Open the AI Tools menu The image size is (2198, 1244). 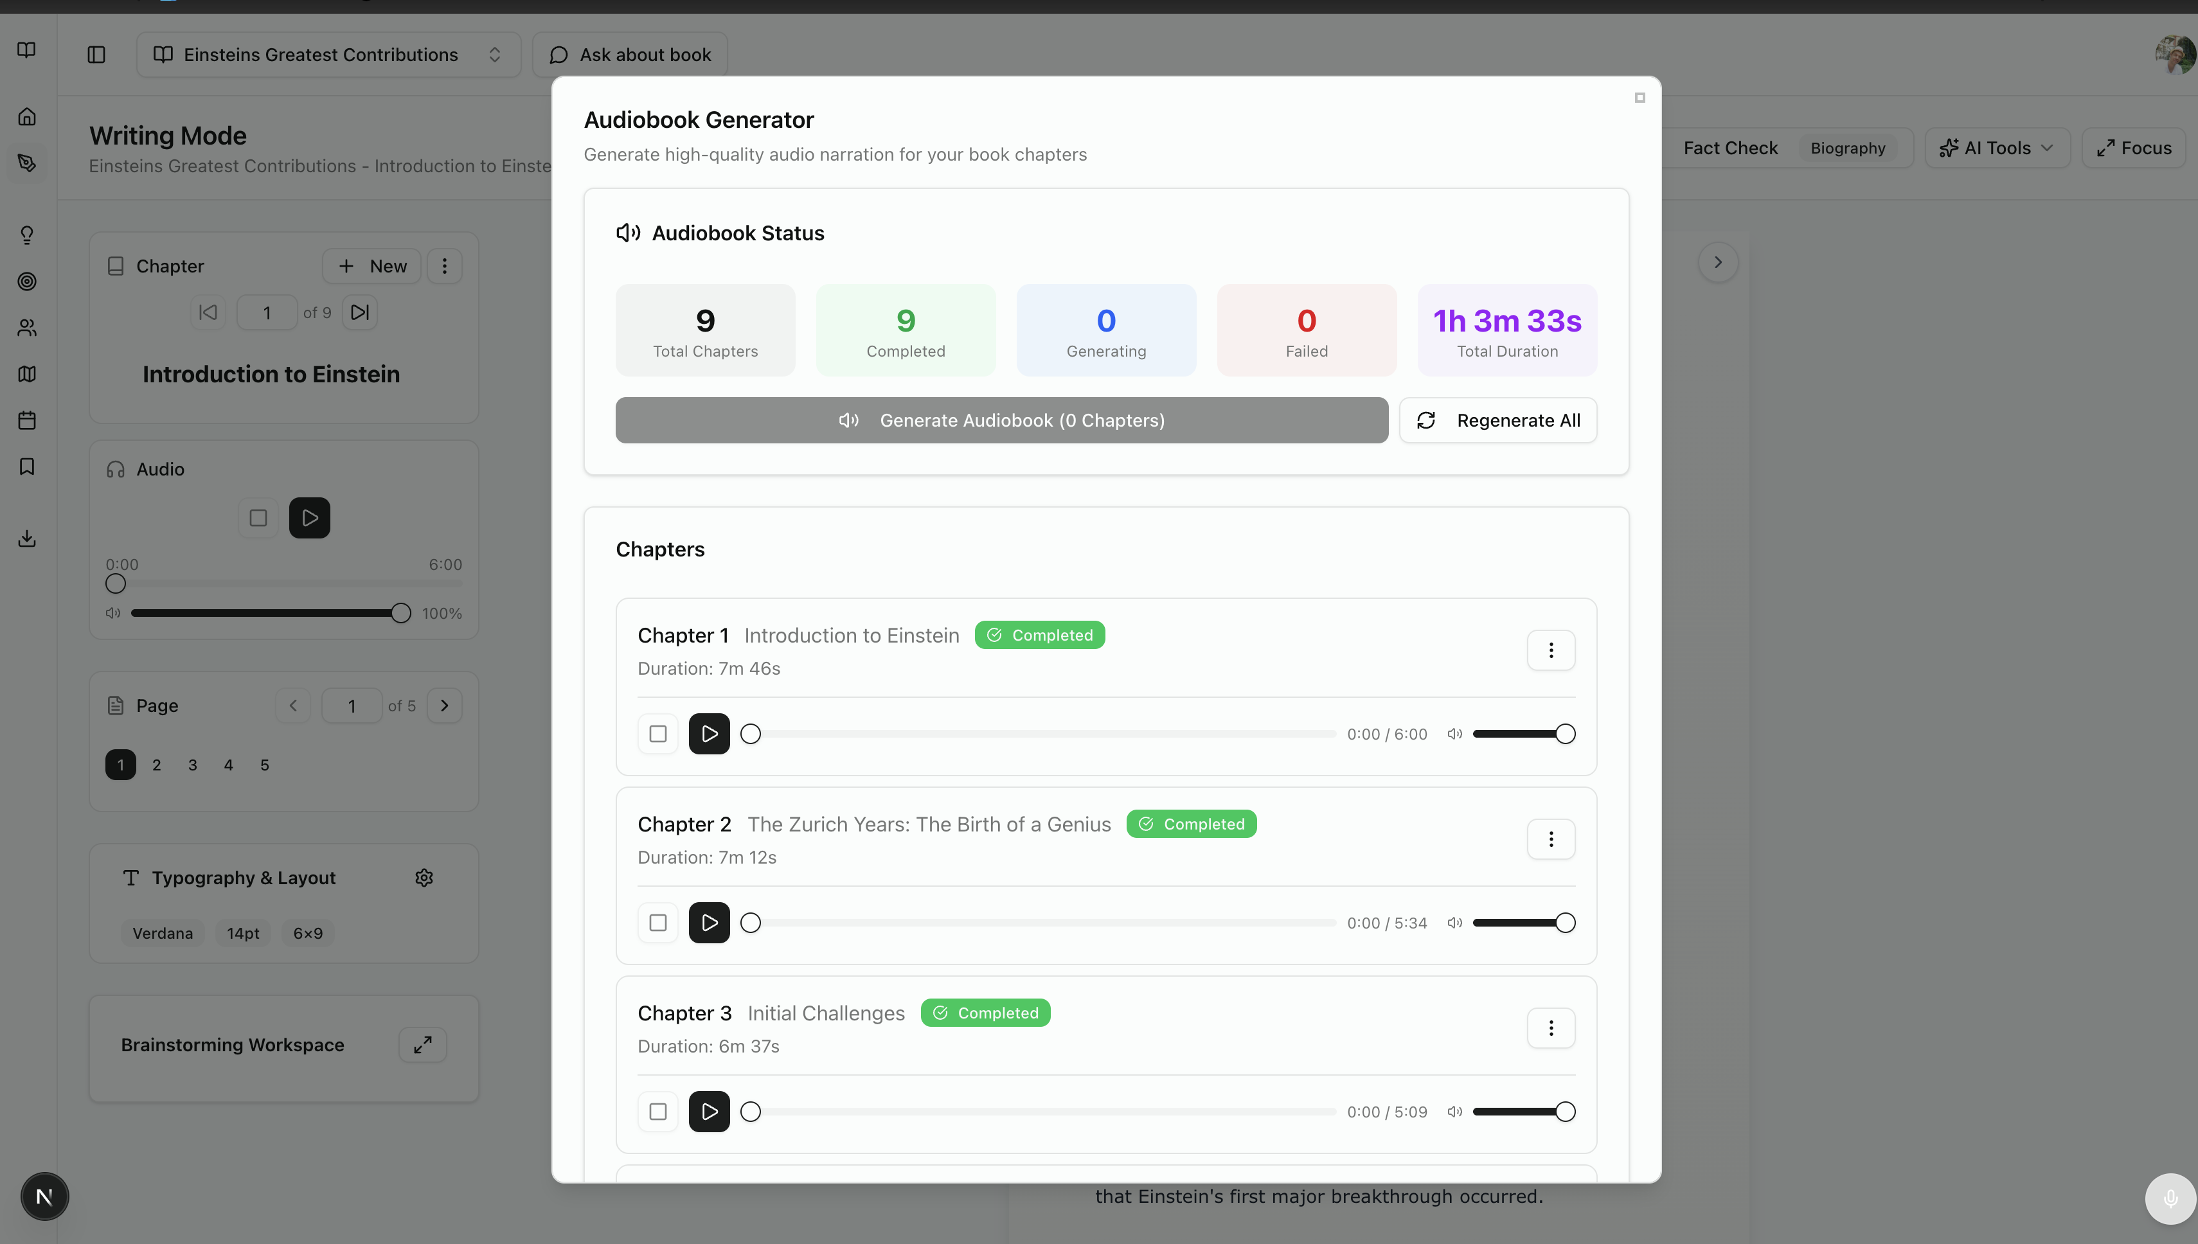1996,148
